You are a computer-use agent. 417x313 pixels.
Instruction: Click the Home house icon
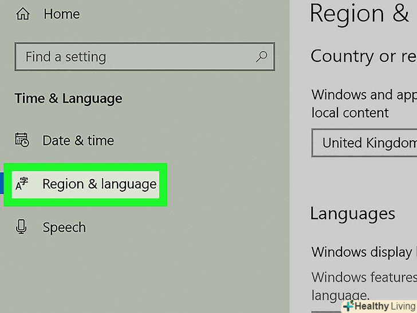(x=22, y=14)
